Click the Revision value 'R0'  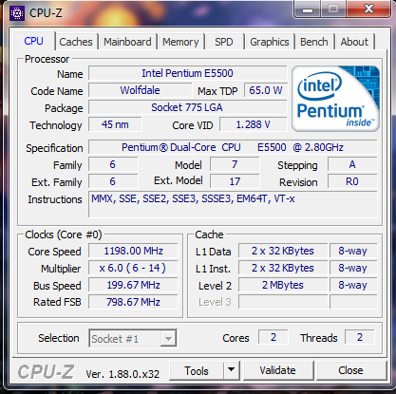[x=352, y=181]
